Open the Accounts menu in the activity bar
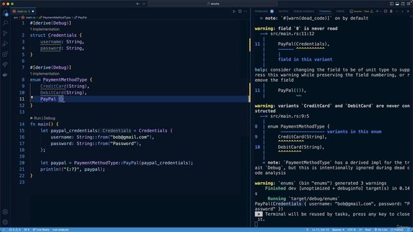The image size is (413, 232). (5, 212)
